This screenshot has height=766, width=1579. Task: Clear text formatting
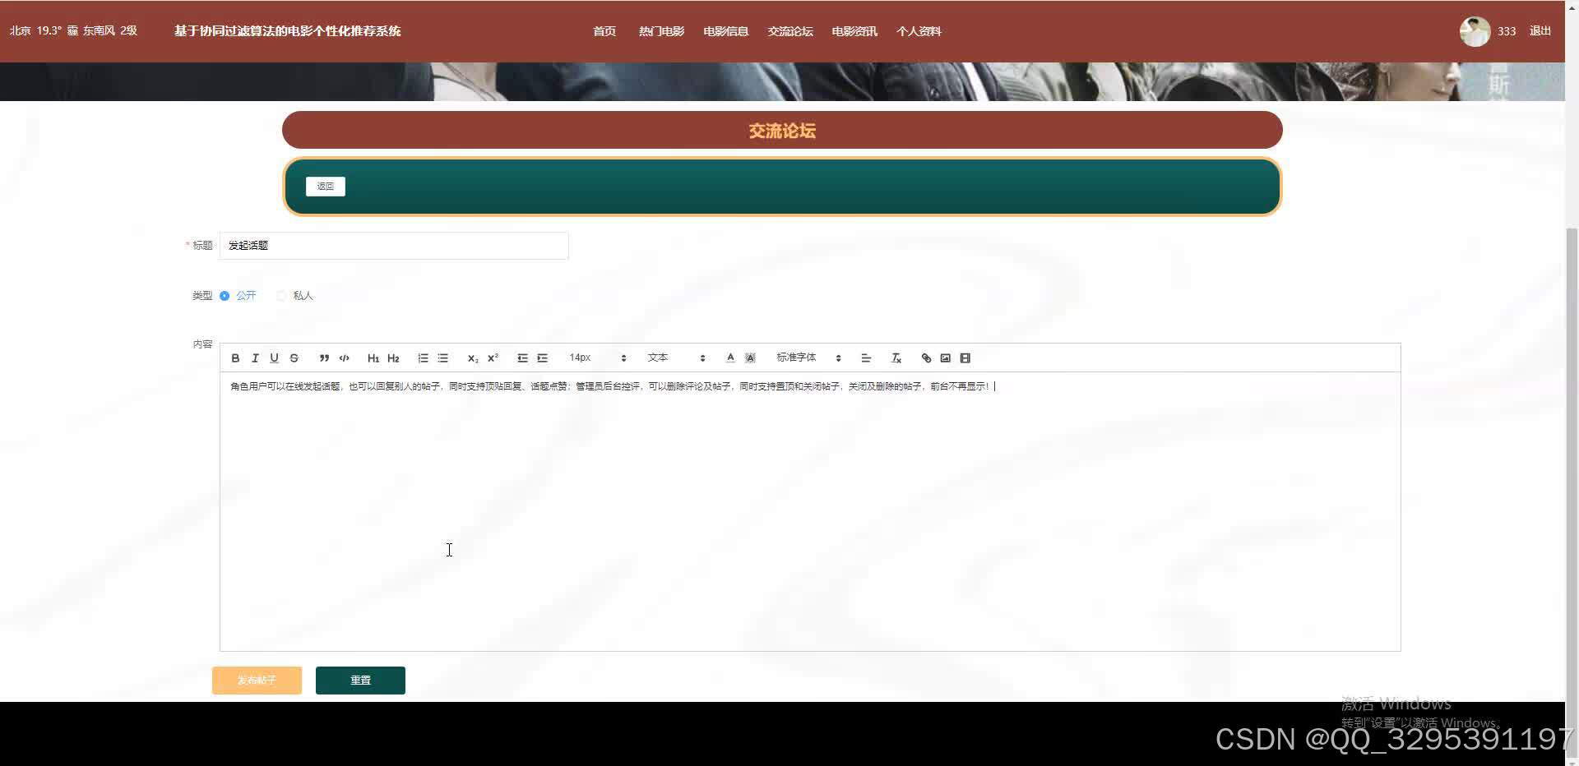(x=896, y=358)
